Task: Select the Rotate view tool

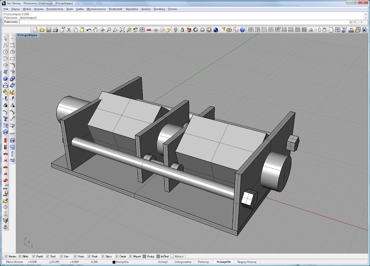Action: [102, 30]
